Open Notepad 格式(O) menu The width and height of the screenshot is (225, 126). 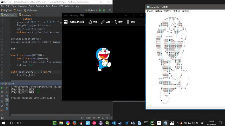point(167,11)
